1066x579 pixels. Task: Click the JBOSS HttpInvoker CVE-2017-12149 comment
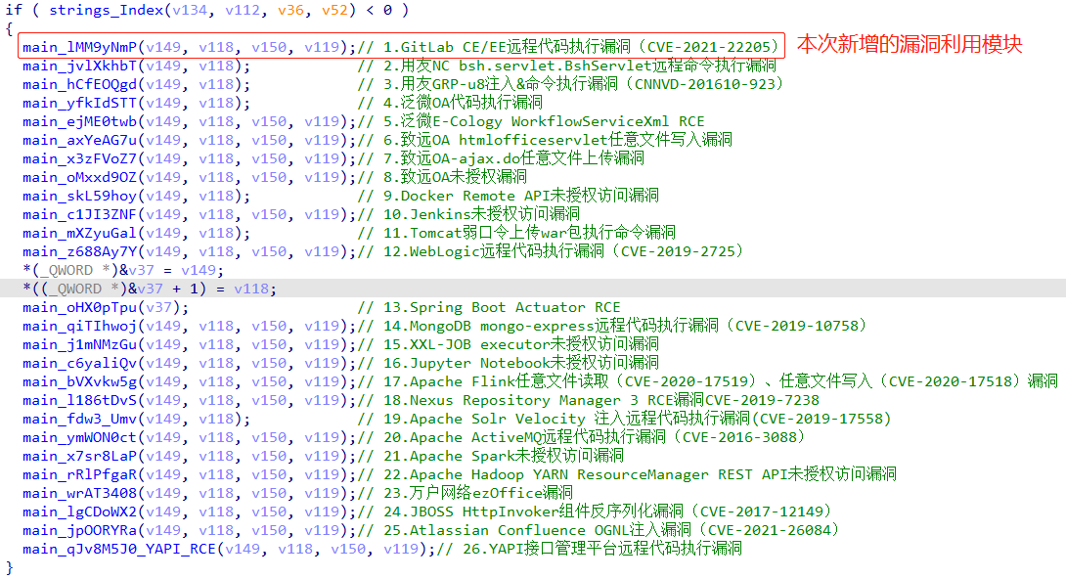(x=596, y=512)
